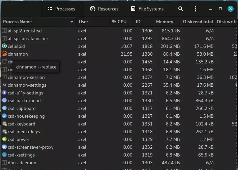Screen dimensions: 238x170
Task: Click the 80.4 MB memory value
Action: tap(171, 54)
